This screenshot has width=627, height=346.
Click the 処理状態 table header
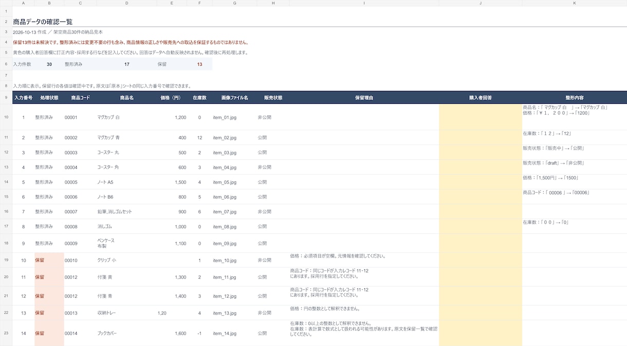(49, 97)
